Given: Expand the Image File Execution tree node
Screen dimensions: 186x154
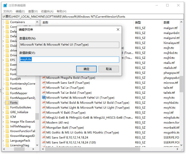Looking at the screenshot, I should tap(3, 122).
